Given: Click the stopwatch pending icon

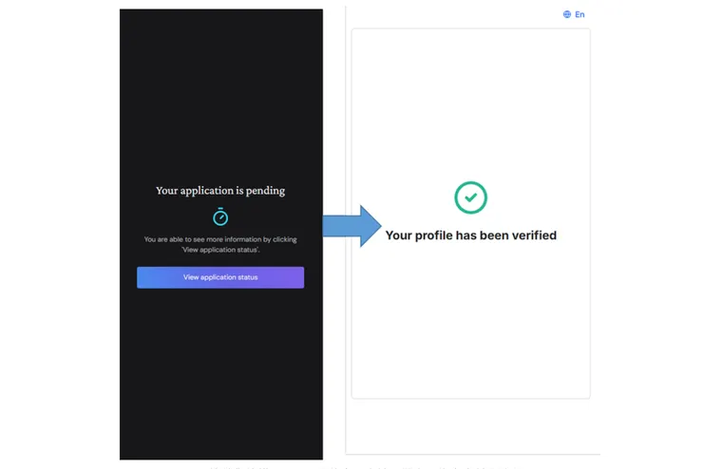Looking at the screenshot, I should 220,216.
